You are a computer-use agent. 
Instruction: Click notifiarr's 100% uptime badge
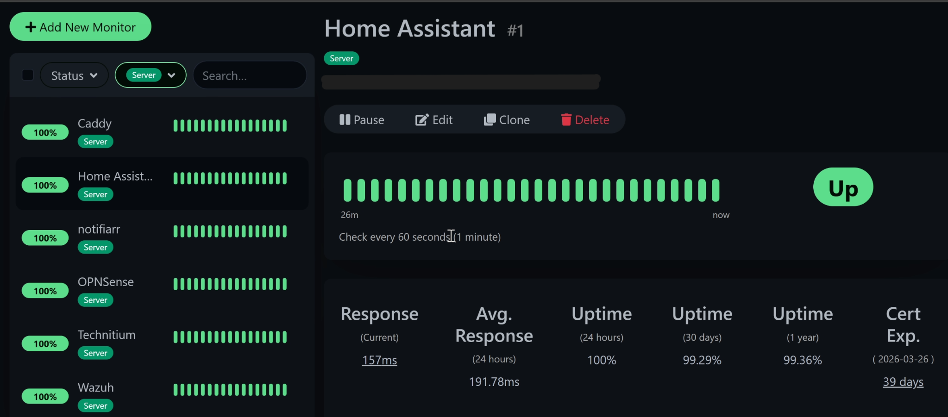[x=45, y=238]
